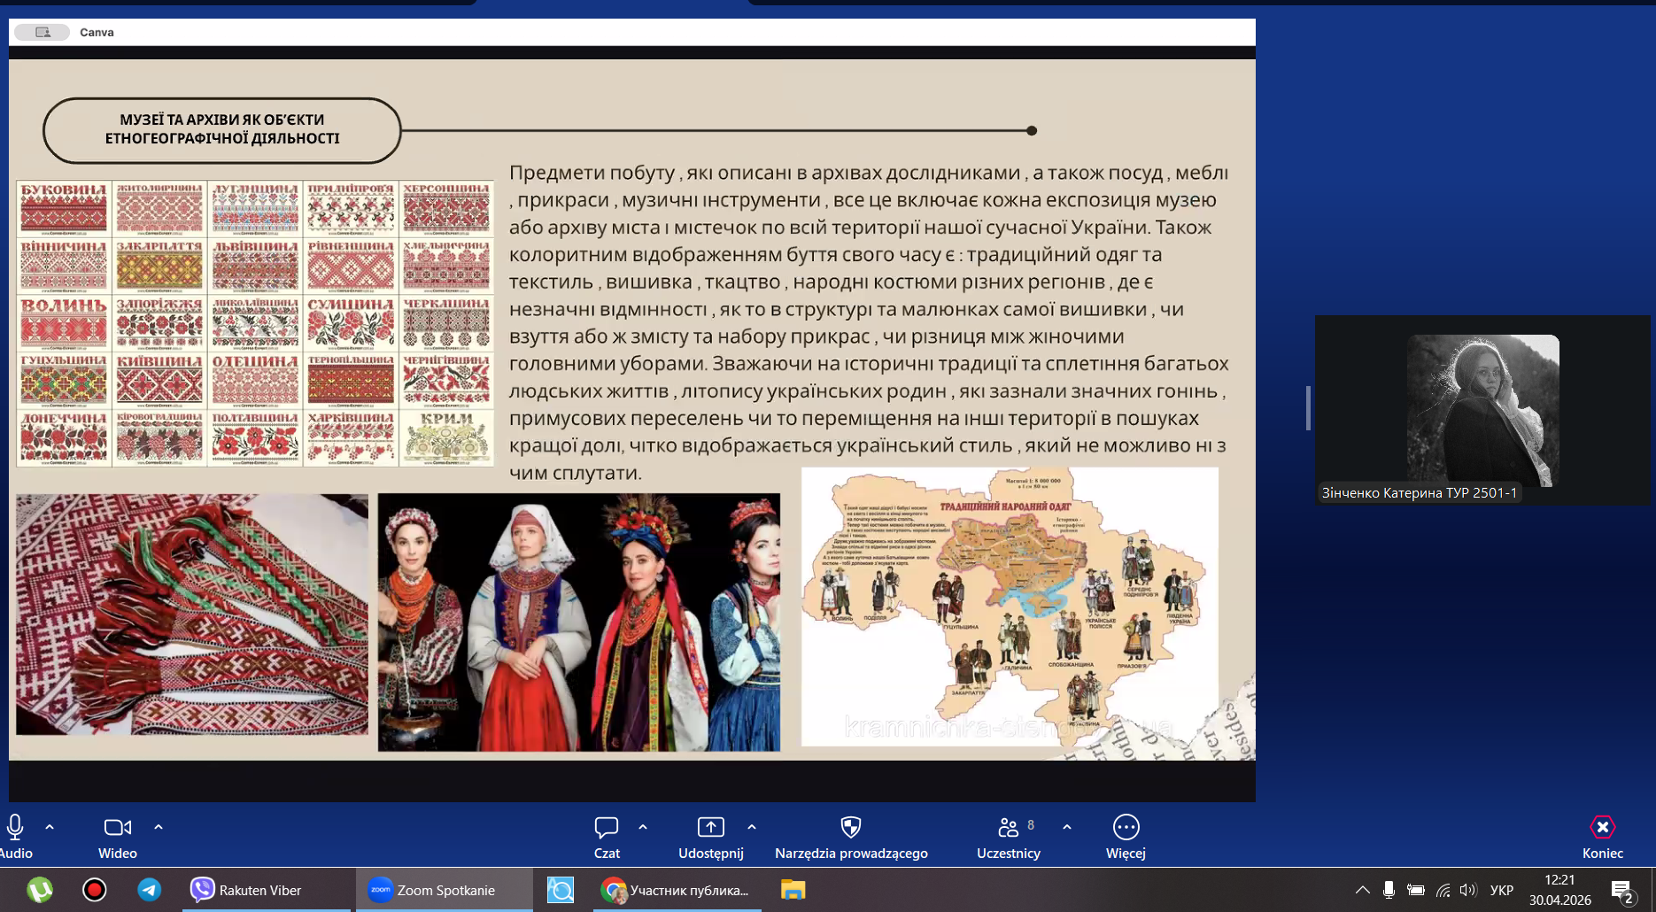
Task: Toggle camera using the Wideo icon
Action: (x=118, y=827)
